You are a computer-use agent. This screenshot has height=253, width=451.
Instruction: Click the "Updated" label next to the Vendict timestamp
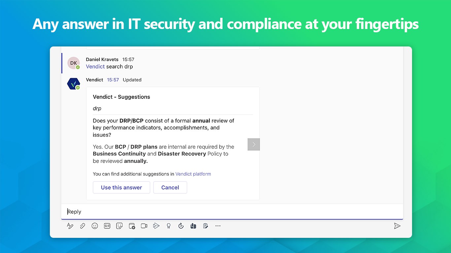pos(132,80)
